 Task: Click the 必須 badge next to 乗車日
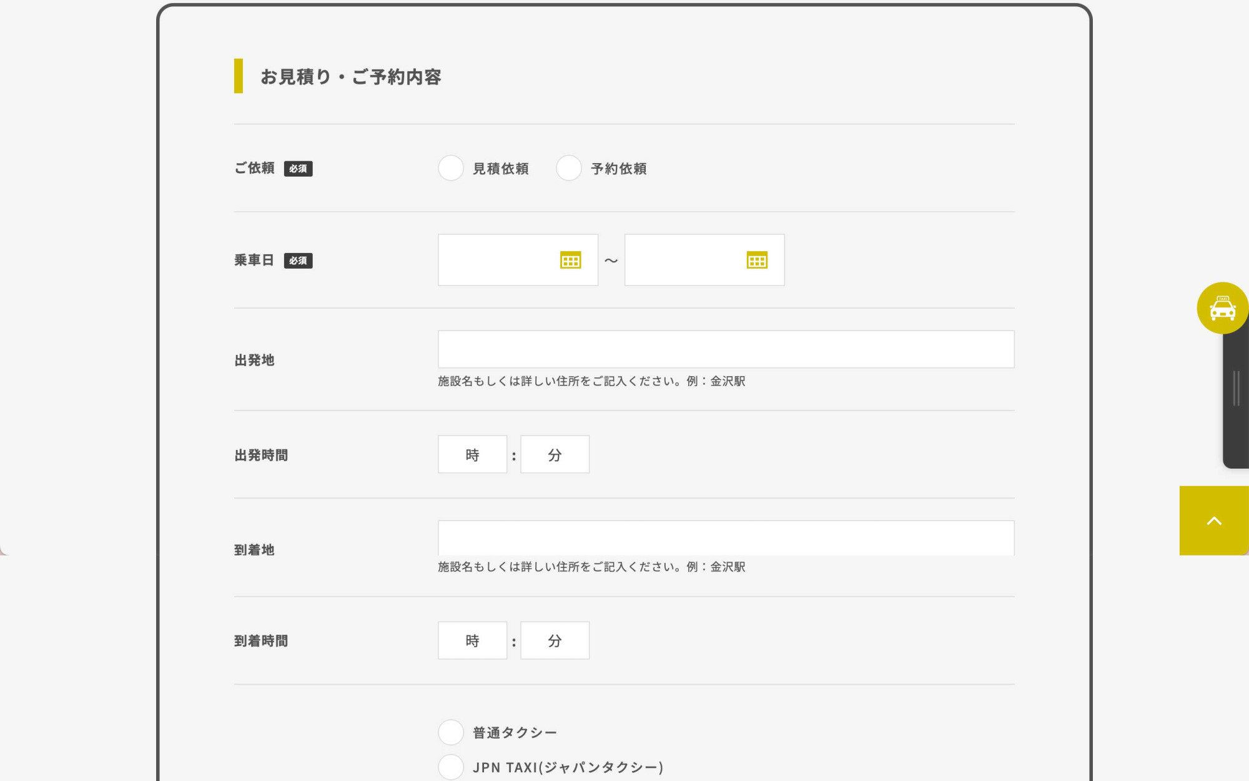click(x=298, y=261)
